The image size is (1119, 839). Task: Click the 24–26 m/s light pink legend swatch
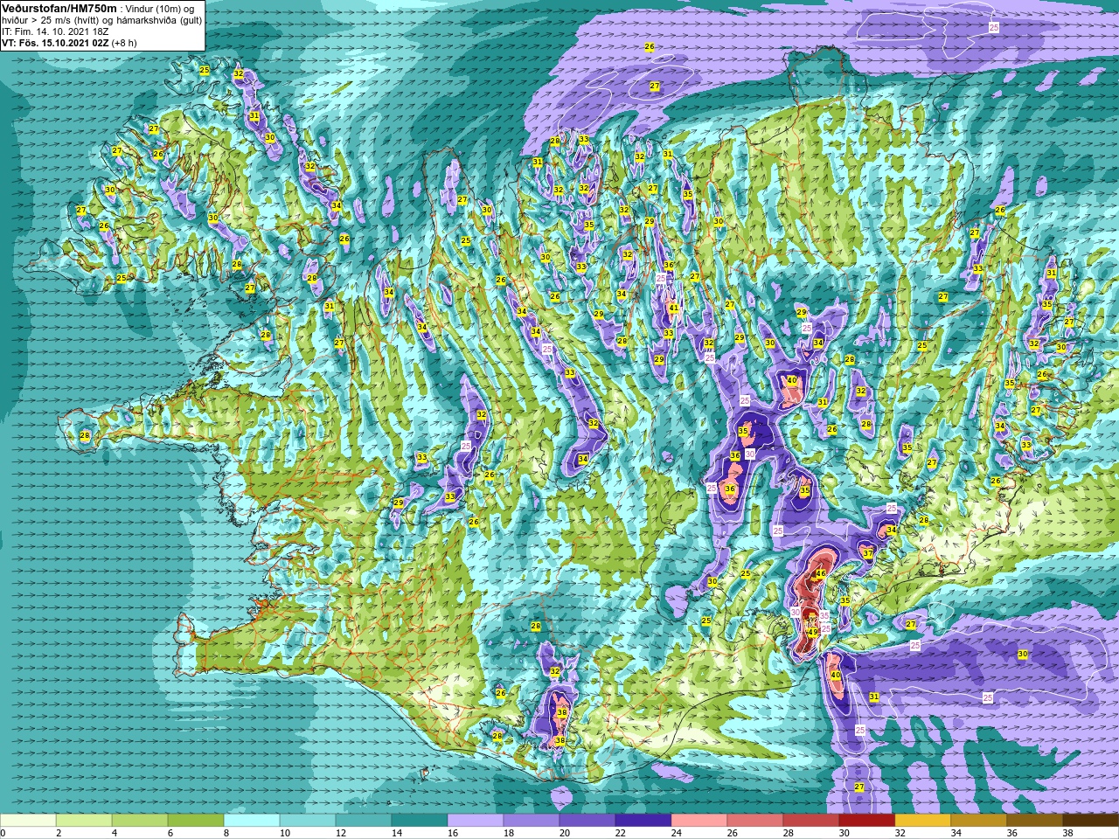699,820
